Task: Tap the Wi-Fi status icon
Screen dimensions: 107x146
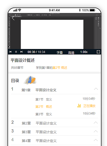Action: pyautogui.click(x=20, y=10)
